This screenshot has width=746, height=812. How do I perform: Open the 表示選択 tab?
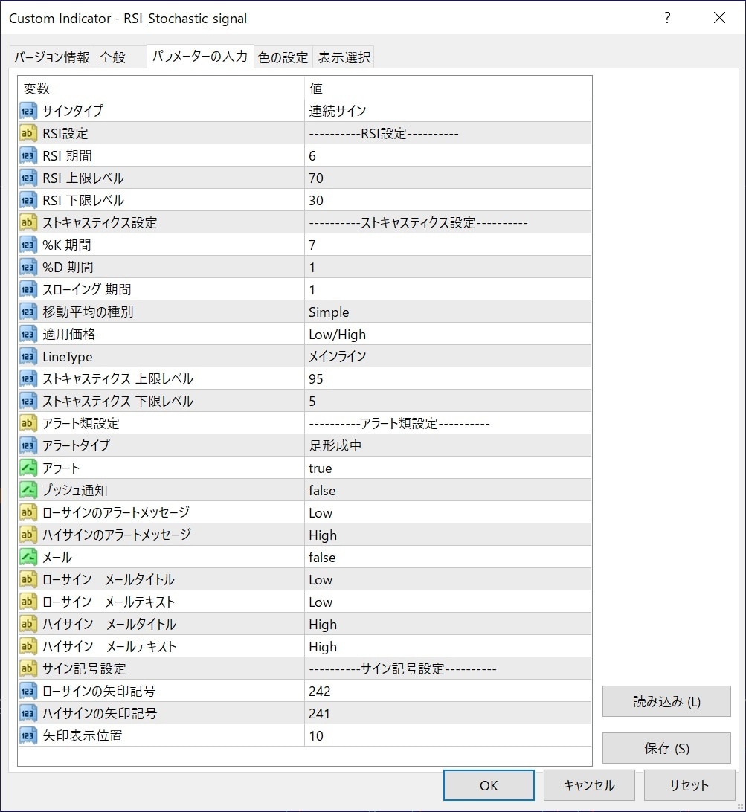coord(344,57)
